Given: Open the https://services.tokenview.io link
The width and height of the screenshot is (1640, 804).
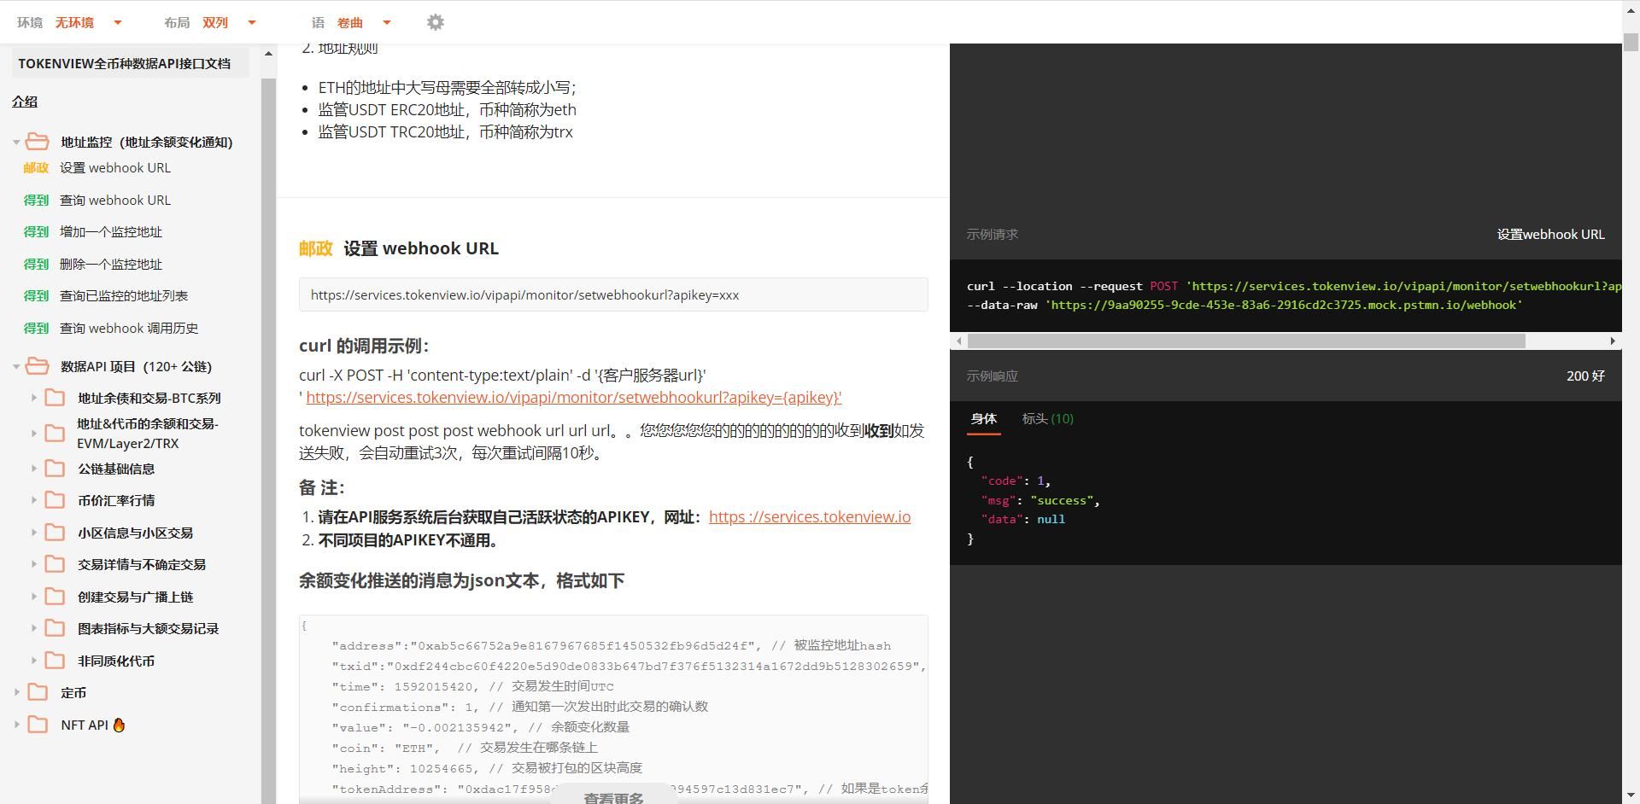Looking at the screenshot, I should (x=810, y=516).
